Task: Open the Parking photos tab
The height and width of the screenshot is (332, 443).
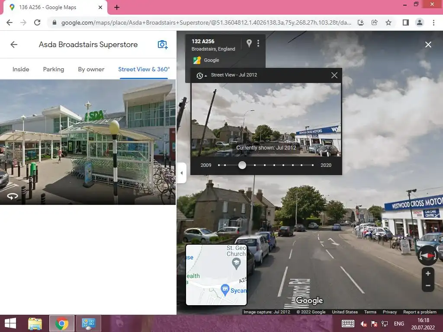Action: [53, 69]
